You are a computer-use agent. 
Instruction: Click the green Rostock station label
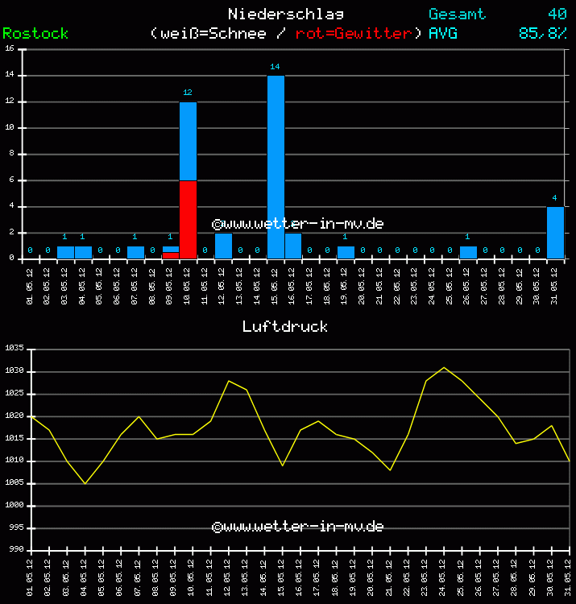pyautogui.click(x=35, y=33)
